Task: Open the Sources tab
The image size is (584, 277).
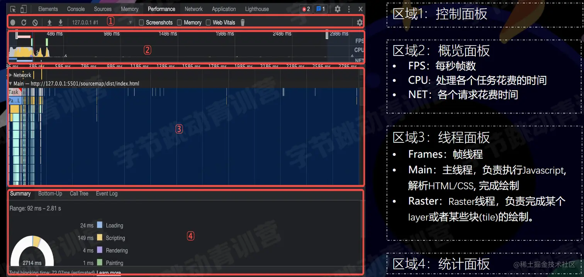Action: click(103, 9)
